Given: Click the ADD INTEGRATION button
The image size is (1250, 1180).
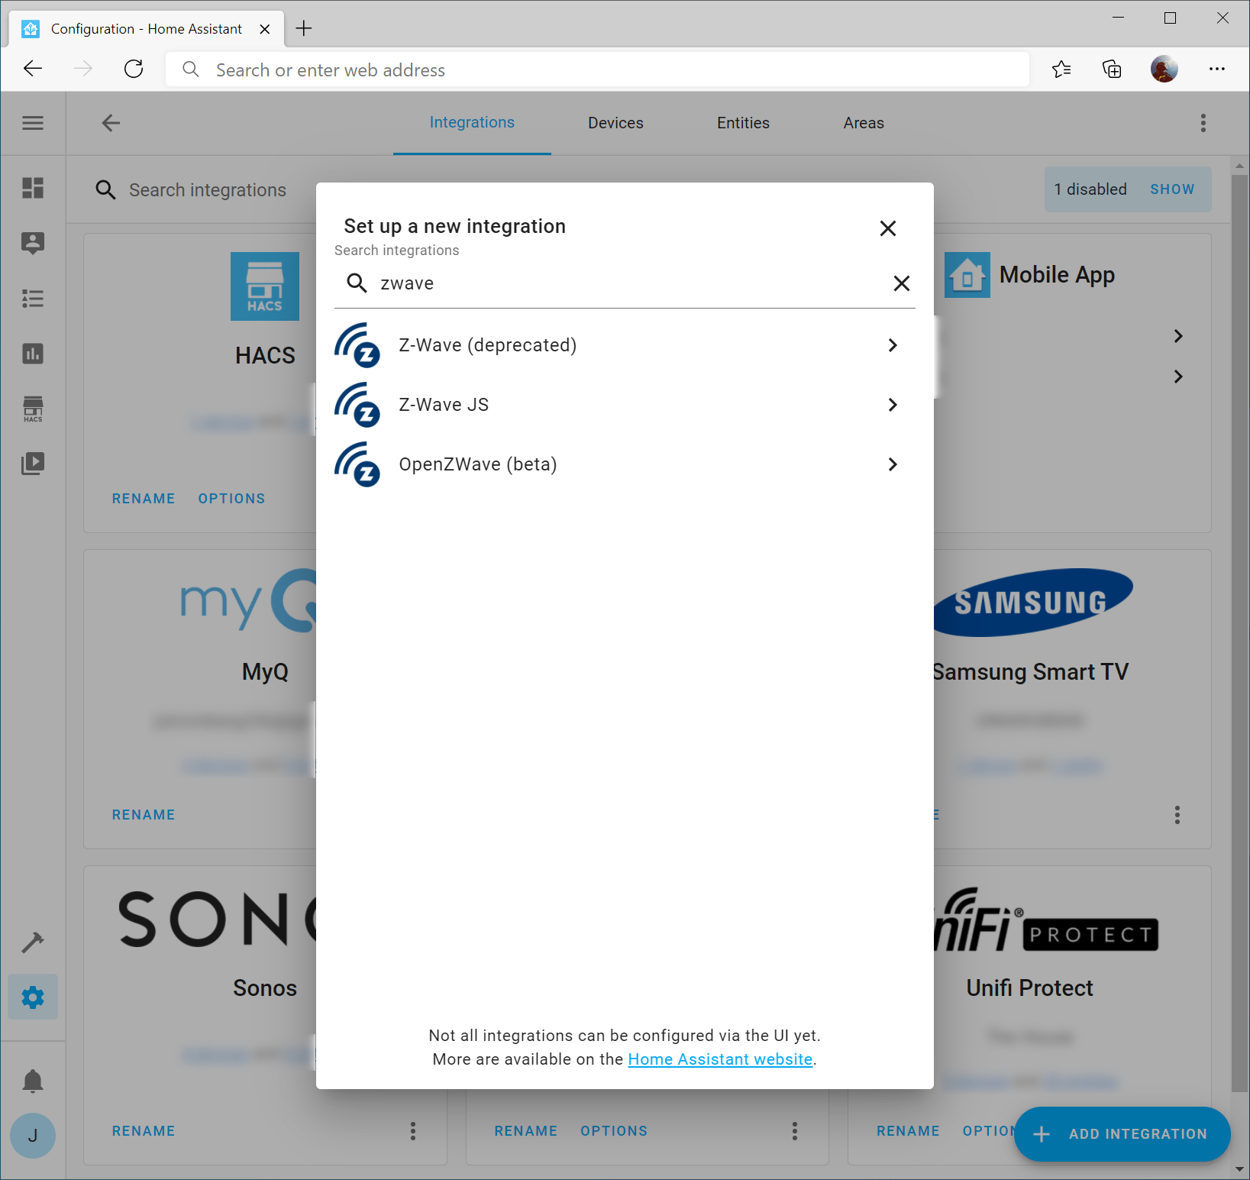Looking at the screenshot, I should click(1121, 1134).
